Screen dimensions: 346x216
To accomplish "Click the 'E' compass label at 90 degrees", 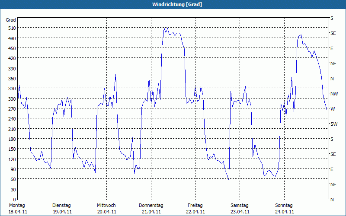I will [332, 169].
